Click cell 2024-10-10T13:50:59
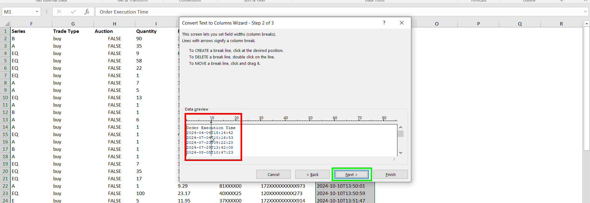The width and height of the screenshot is (590, 203). (345, 193)
